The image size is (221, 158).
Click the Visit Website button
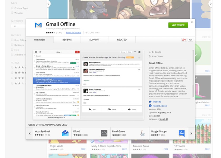tap(178, 25)
